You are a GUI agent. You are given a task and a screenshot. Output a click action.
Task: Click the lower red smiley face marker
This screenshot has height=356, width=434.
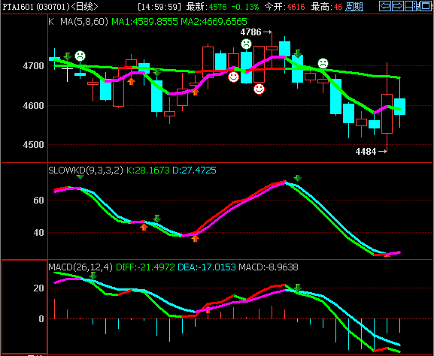coord(259,89)
